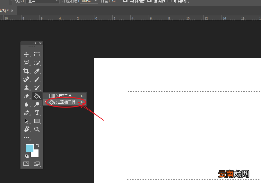Viewport: 261px width, 183px height.
Task: Toggle the 消除锯齿 anti-alias checkbox
Action: 125,1
